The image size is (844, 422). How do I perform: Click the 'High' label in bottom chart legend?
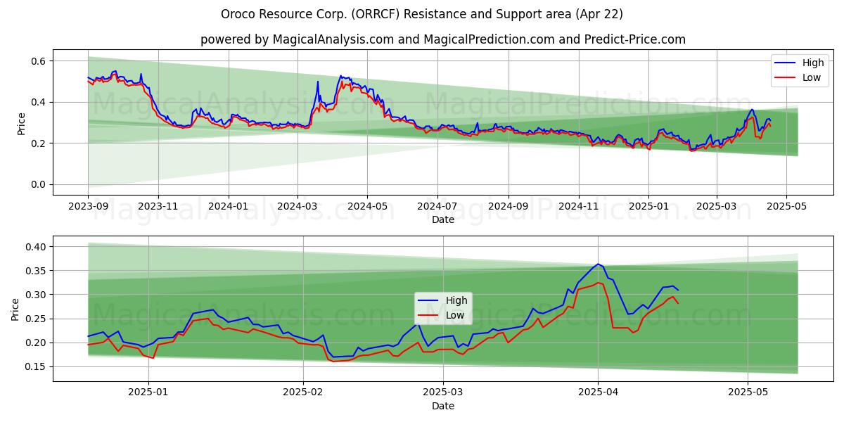point(456,300)
